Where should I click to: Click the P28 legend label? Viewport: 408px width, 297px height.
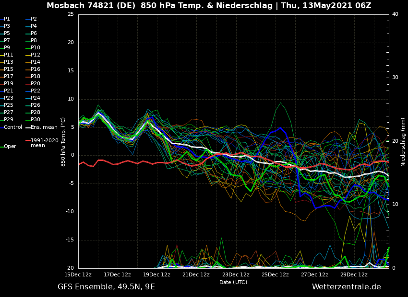[36, 113]
